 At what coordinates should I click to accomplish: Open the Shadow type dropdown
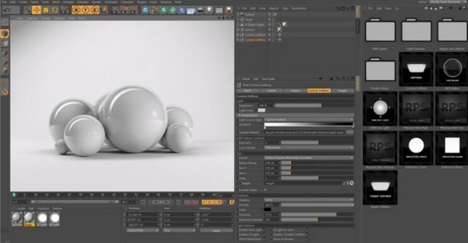[x=309, y=200]
